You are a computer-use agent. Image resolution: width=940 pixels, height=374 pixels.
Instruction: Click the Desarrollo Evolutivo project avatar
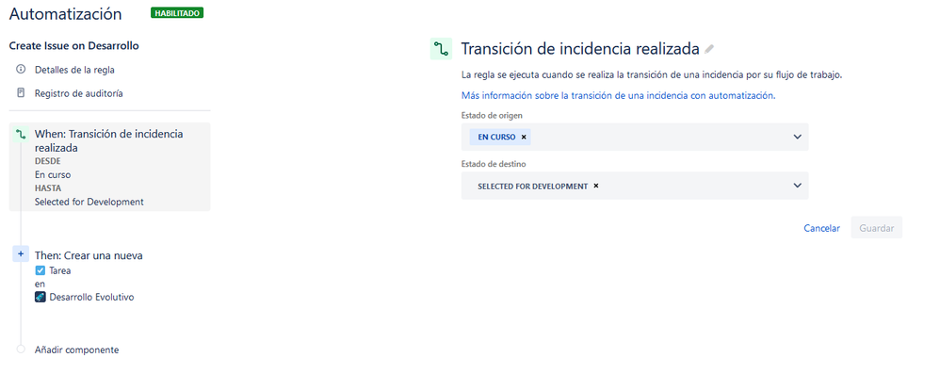point(41,297)
